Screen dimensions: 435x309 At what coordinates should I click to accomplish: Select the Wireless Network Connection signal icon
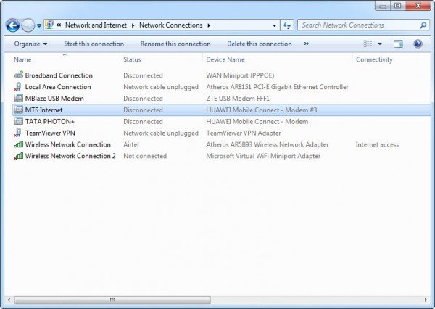coord(19,145)
